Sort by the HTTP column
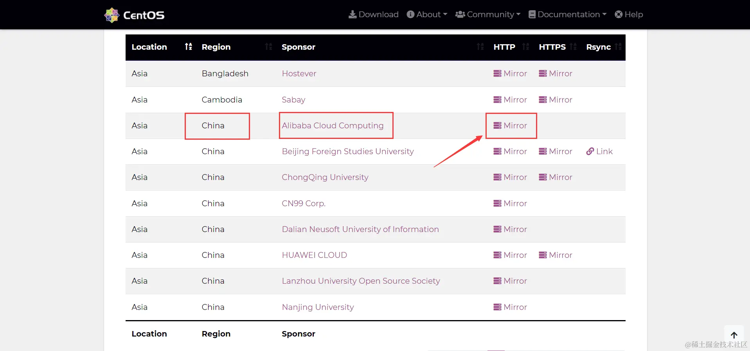750x351 pixels. click(x=525, y=47)
